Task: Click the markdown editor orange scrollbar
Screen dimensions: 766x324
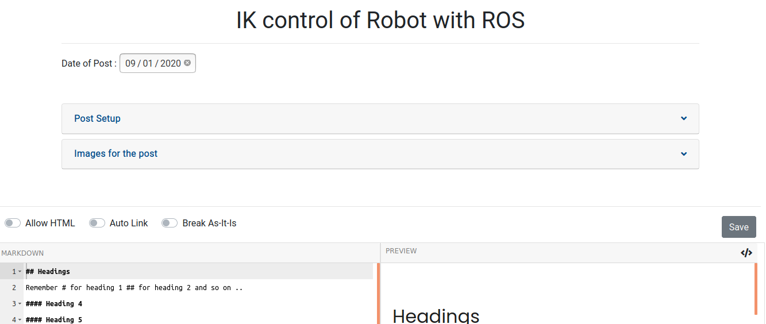Action: pyautogui.click(x=378, y=294)
